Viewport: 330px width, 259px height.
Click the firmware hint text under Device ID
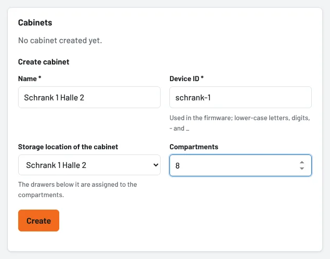click(240, 123)
